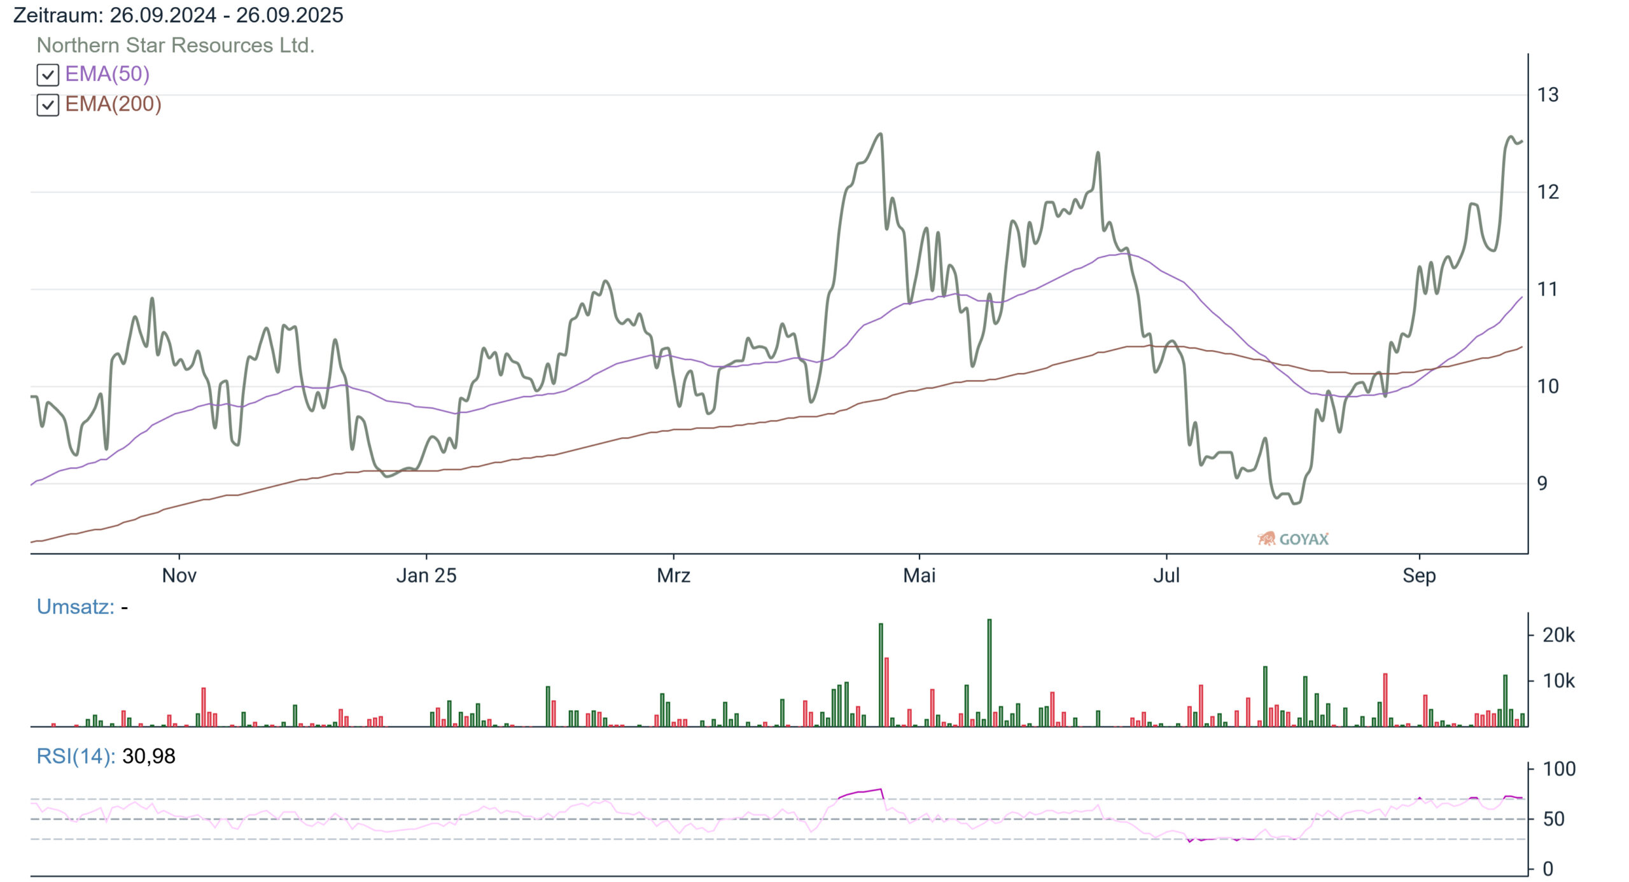Image resolution: width=1629 pixels, height=882 pixels.
Task: Click the 20k volume axis label
Action: (x=1558, y=635)
